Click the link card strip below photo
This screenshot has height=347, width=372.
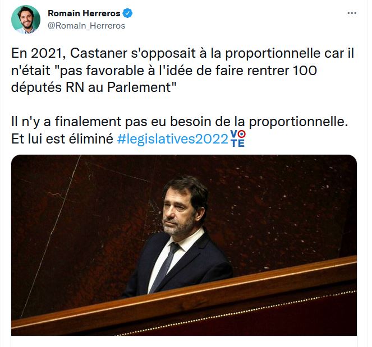[x=184, y=341]
